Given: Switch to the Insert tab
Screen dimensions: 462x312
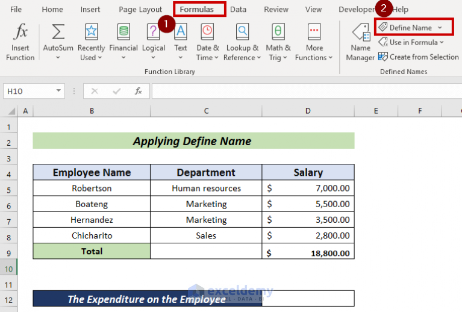Looking at the screenshot, I should coord(90,10).
